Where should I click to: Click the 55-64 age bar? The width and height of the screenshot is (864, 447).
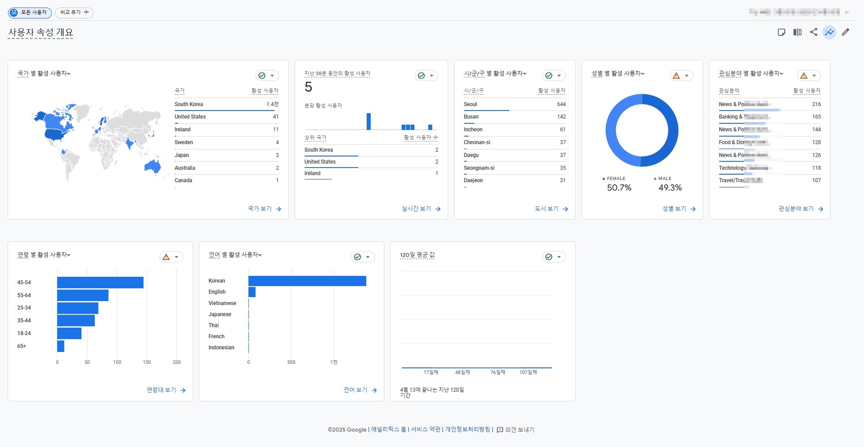[x=83, y=296]
